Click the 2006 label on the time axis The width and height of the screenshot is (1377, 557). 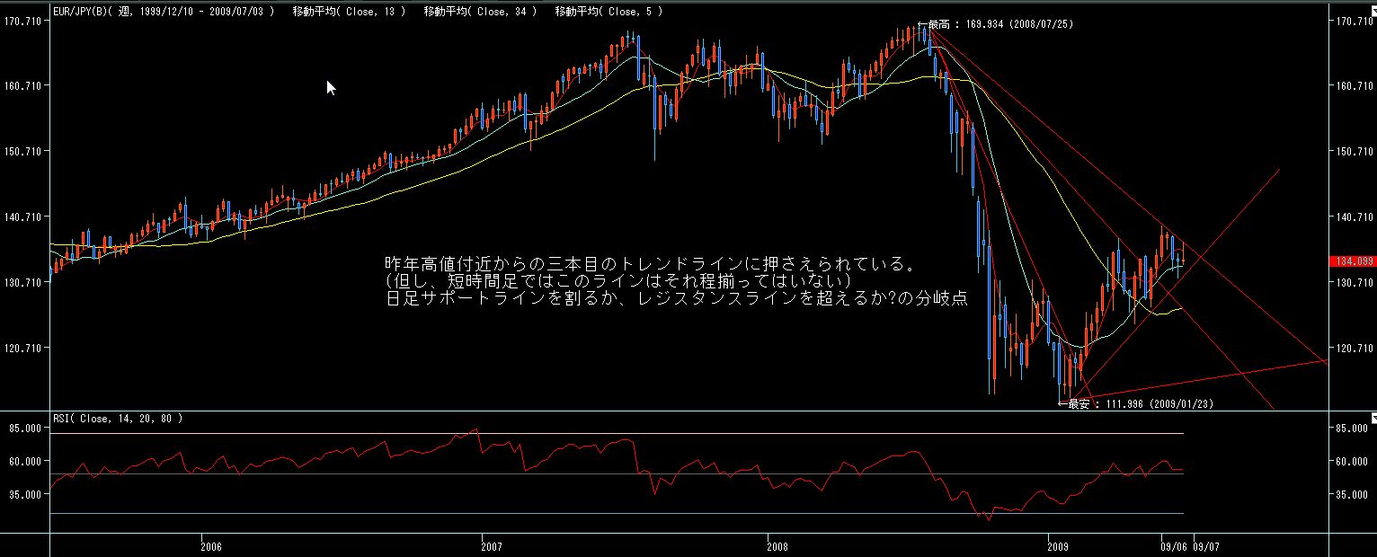coord(211,545)
